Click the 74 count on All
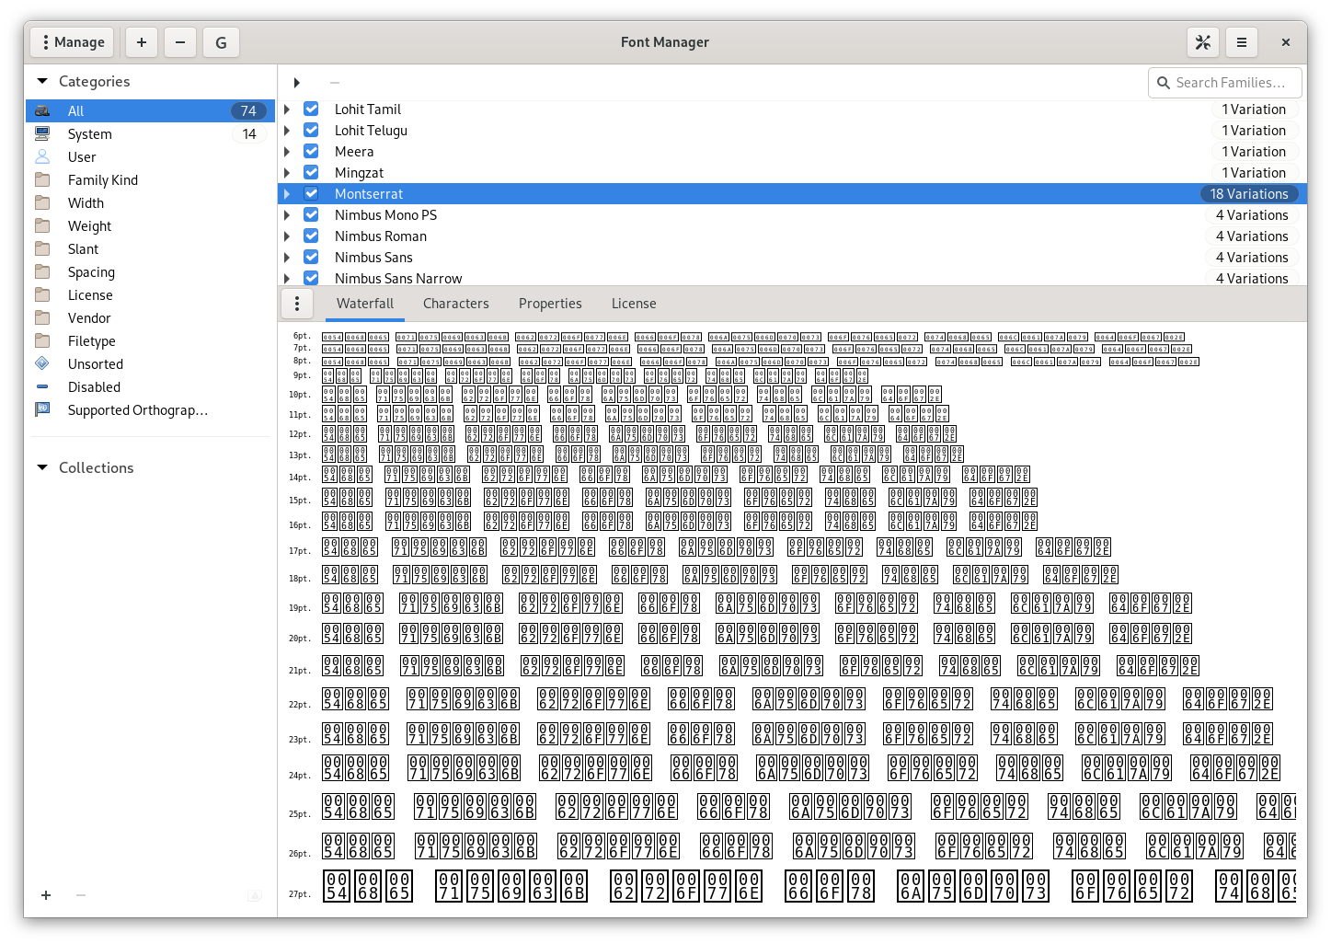The image size is (1331, 944). (x=248, y=111)
